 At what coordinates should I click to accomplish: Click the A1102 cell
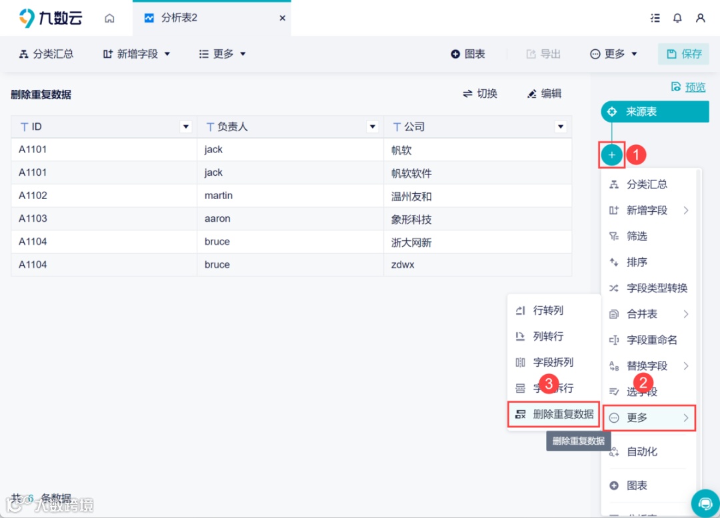104,196
